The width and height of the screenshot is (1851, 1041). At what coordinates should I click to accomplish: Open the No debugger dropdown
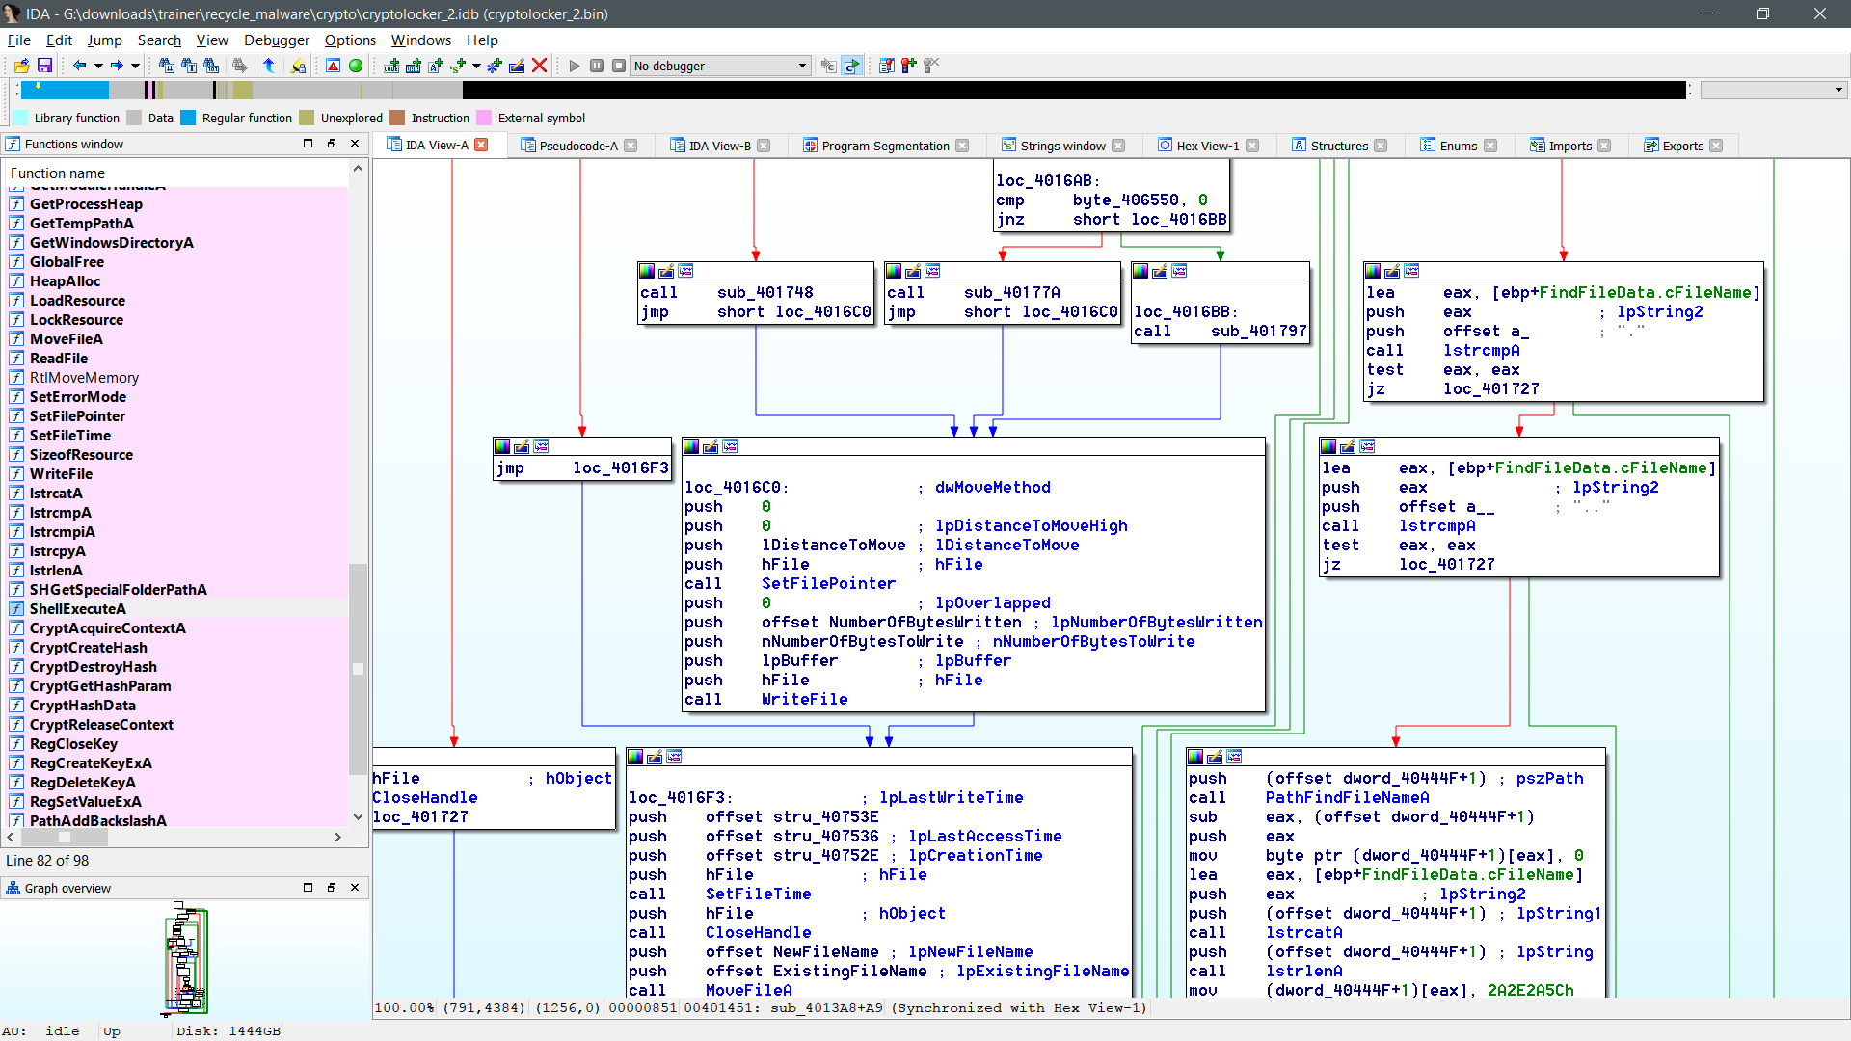pyautogui.click(x=802, y=66)
